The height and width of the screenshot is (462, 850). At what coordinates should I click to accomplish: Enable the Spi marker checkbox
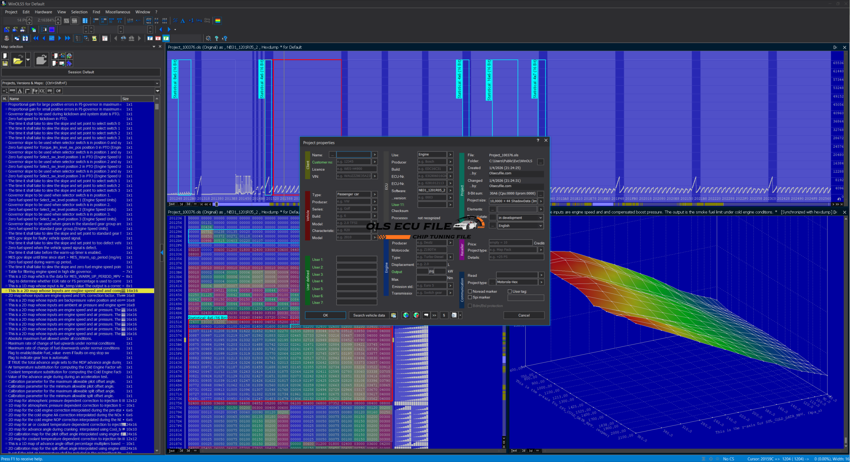[470, 297]
